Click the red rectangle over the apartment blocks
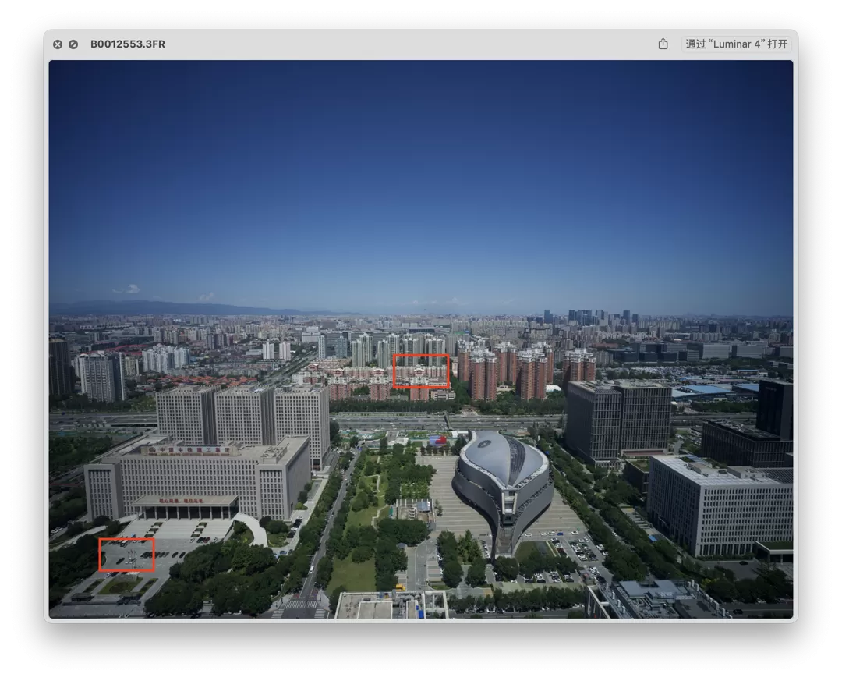 pos(421,371)
